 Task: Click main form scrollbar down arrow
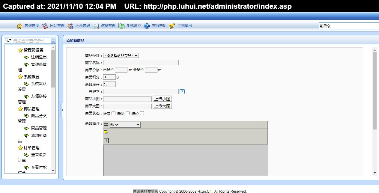tap(375, 173)
